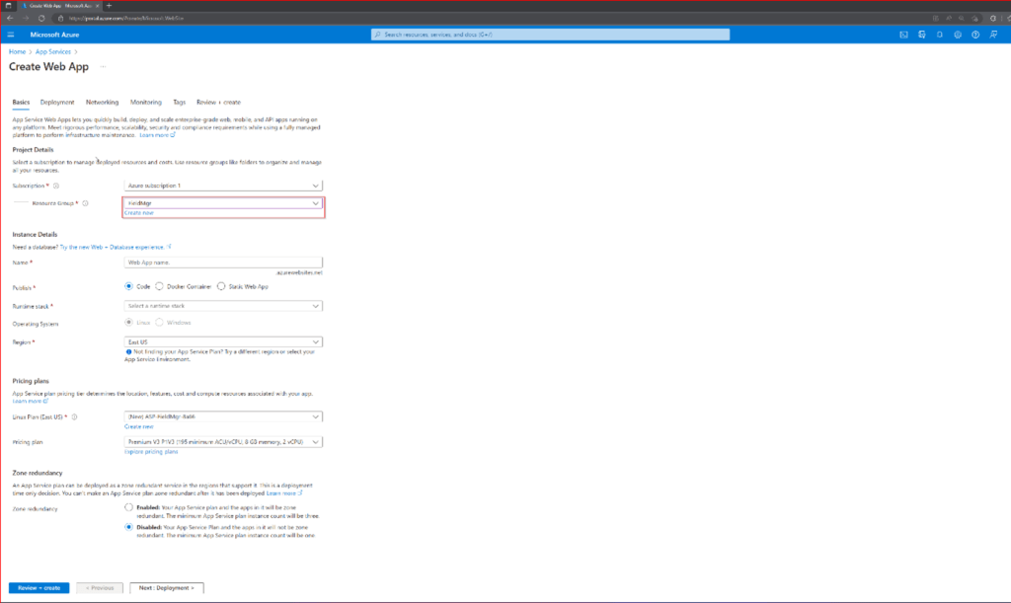
Task: Show info tooltip next to Linux Plan label
Action: [x=74, y=416]
